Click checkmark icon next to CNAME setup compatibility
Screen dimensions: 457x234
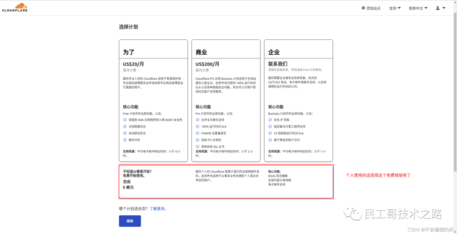point(198,133)
